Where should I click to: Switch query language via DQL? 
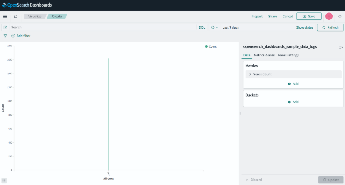[202, 27]
